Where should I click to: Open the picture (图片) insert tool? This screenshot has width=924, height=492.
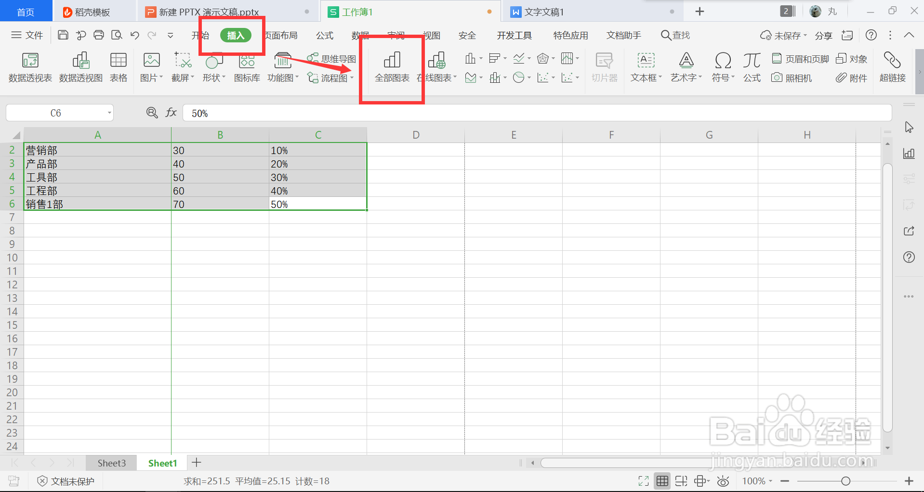pyautogui.click(x=151, y=67)
